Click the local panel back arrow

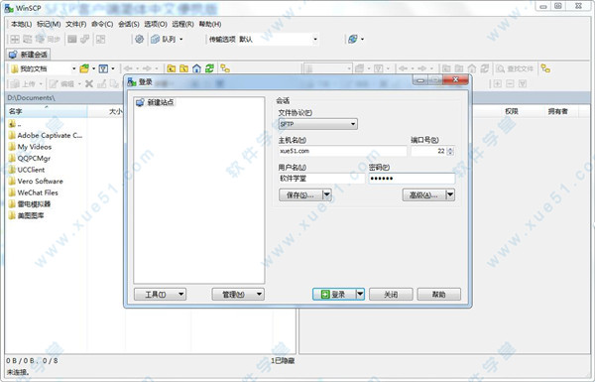click(x=128, y=68)
